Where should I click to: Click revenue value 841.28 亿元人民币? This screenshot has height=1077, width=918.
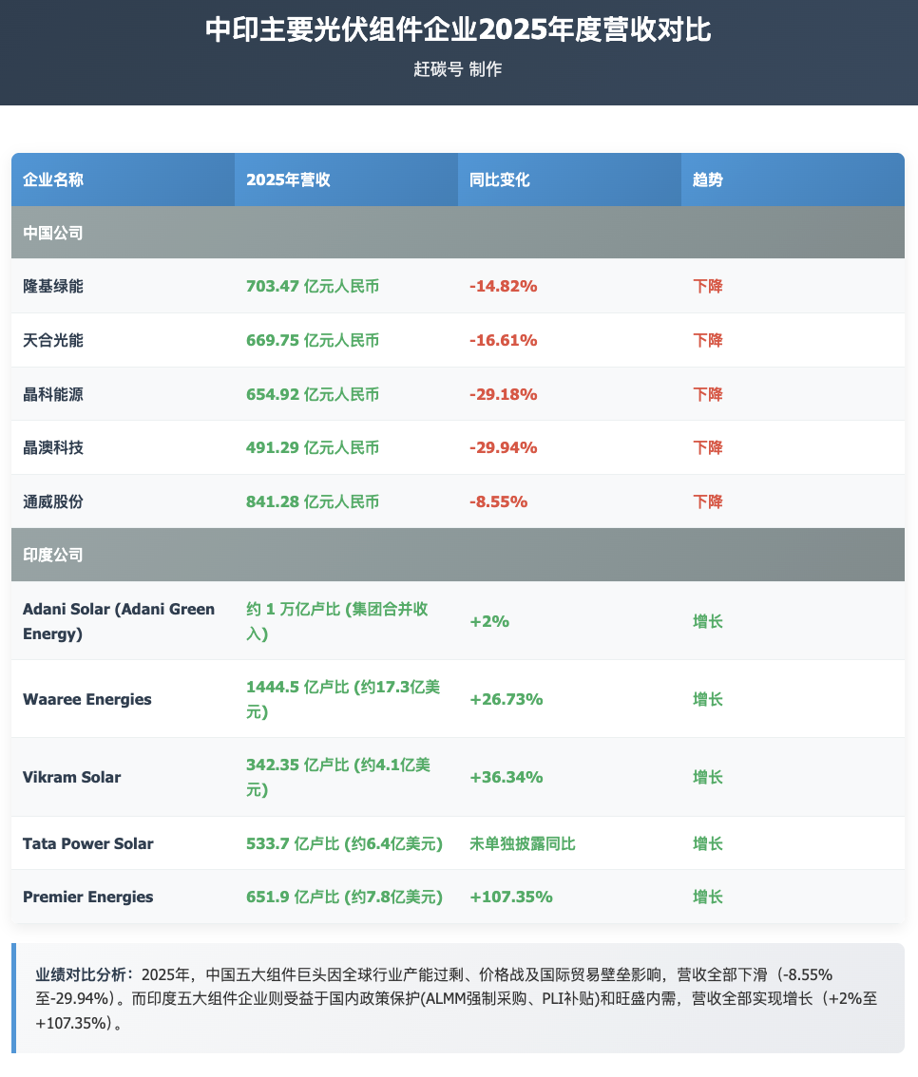313,502
